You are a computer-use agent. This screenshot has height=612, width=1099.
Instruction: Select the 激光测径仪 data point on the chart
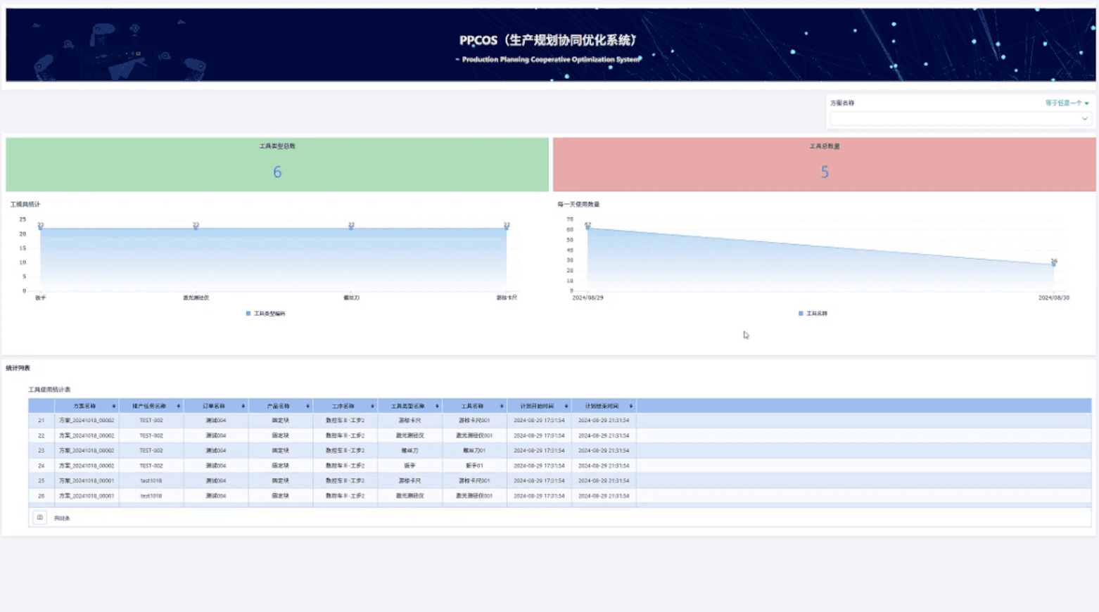pos(196,228)
